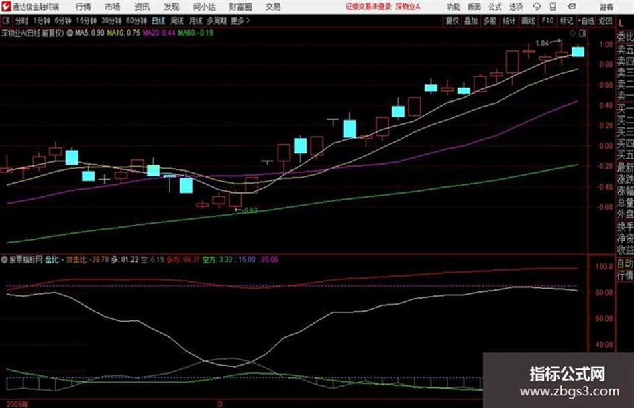
Task: Click the 返回 back button
Action: (x=605, y=21)
